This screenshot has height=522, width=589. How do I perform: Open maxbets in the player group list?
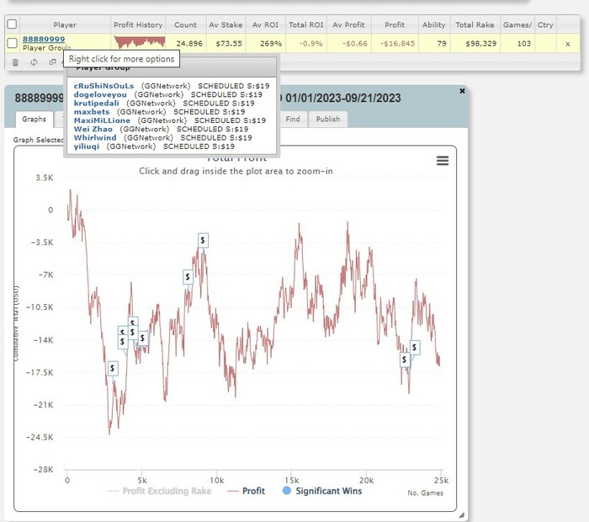pyautogui.click(x=92, y=112)
